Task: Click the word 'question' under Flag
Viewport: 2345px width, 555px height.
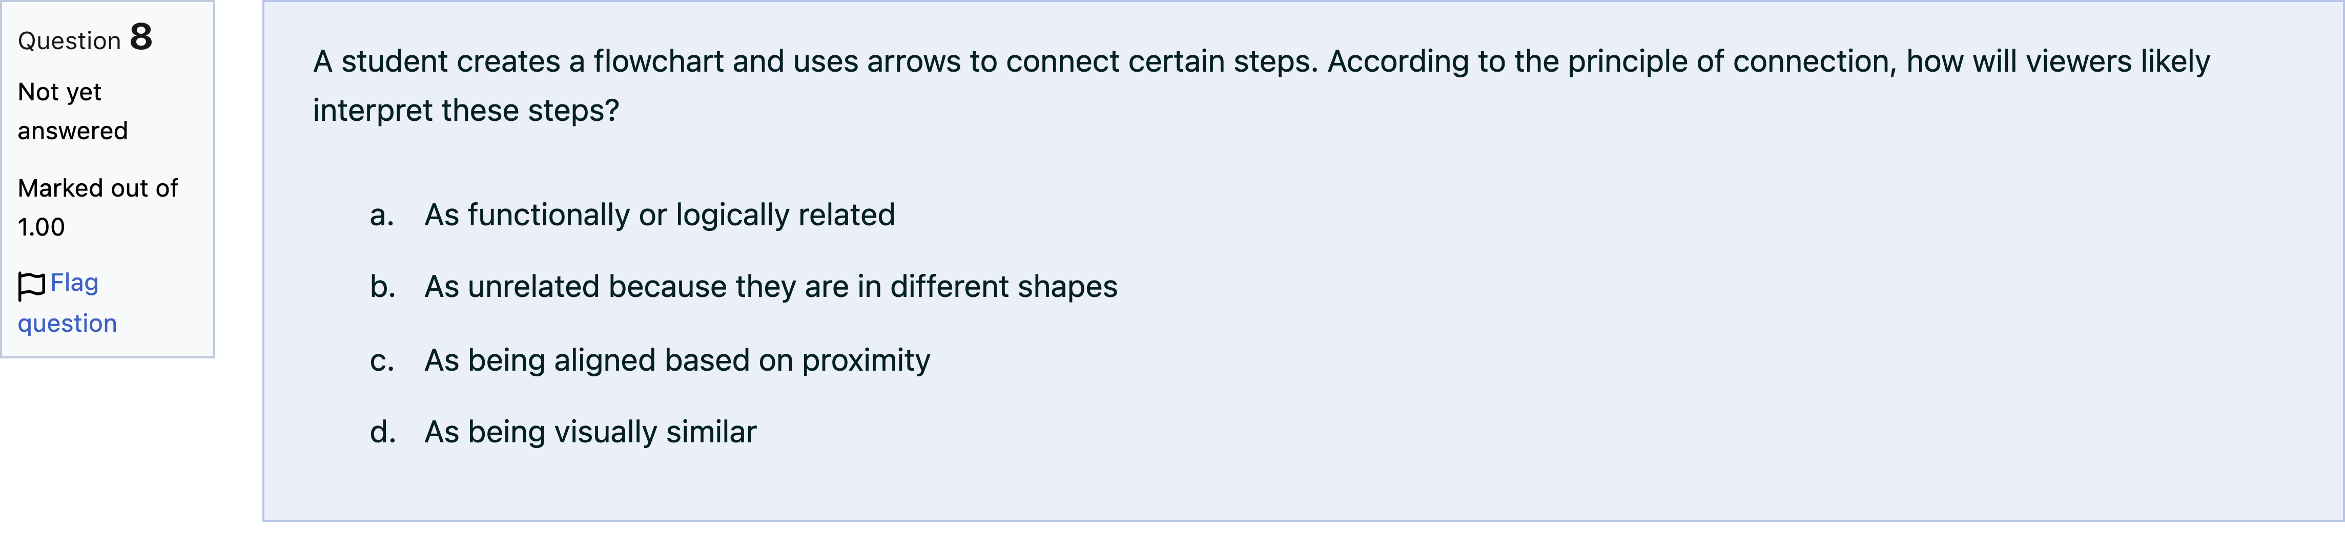Action: [x=67, y=324]
